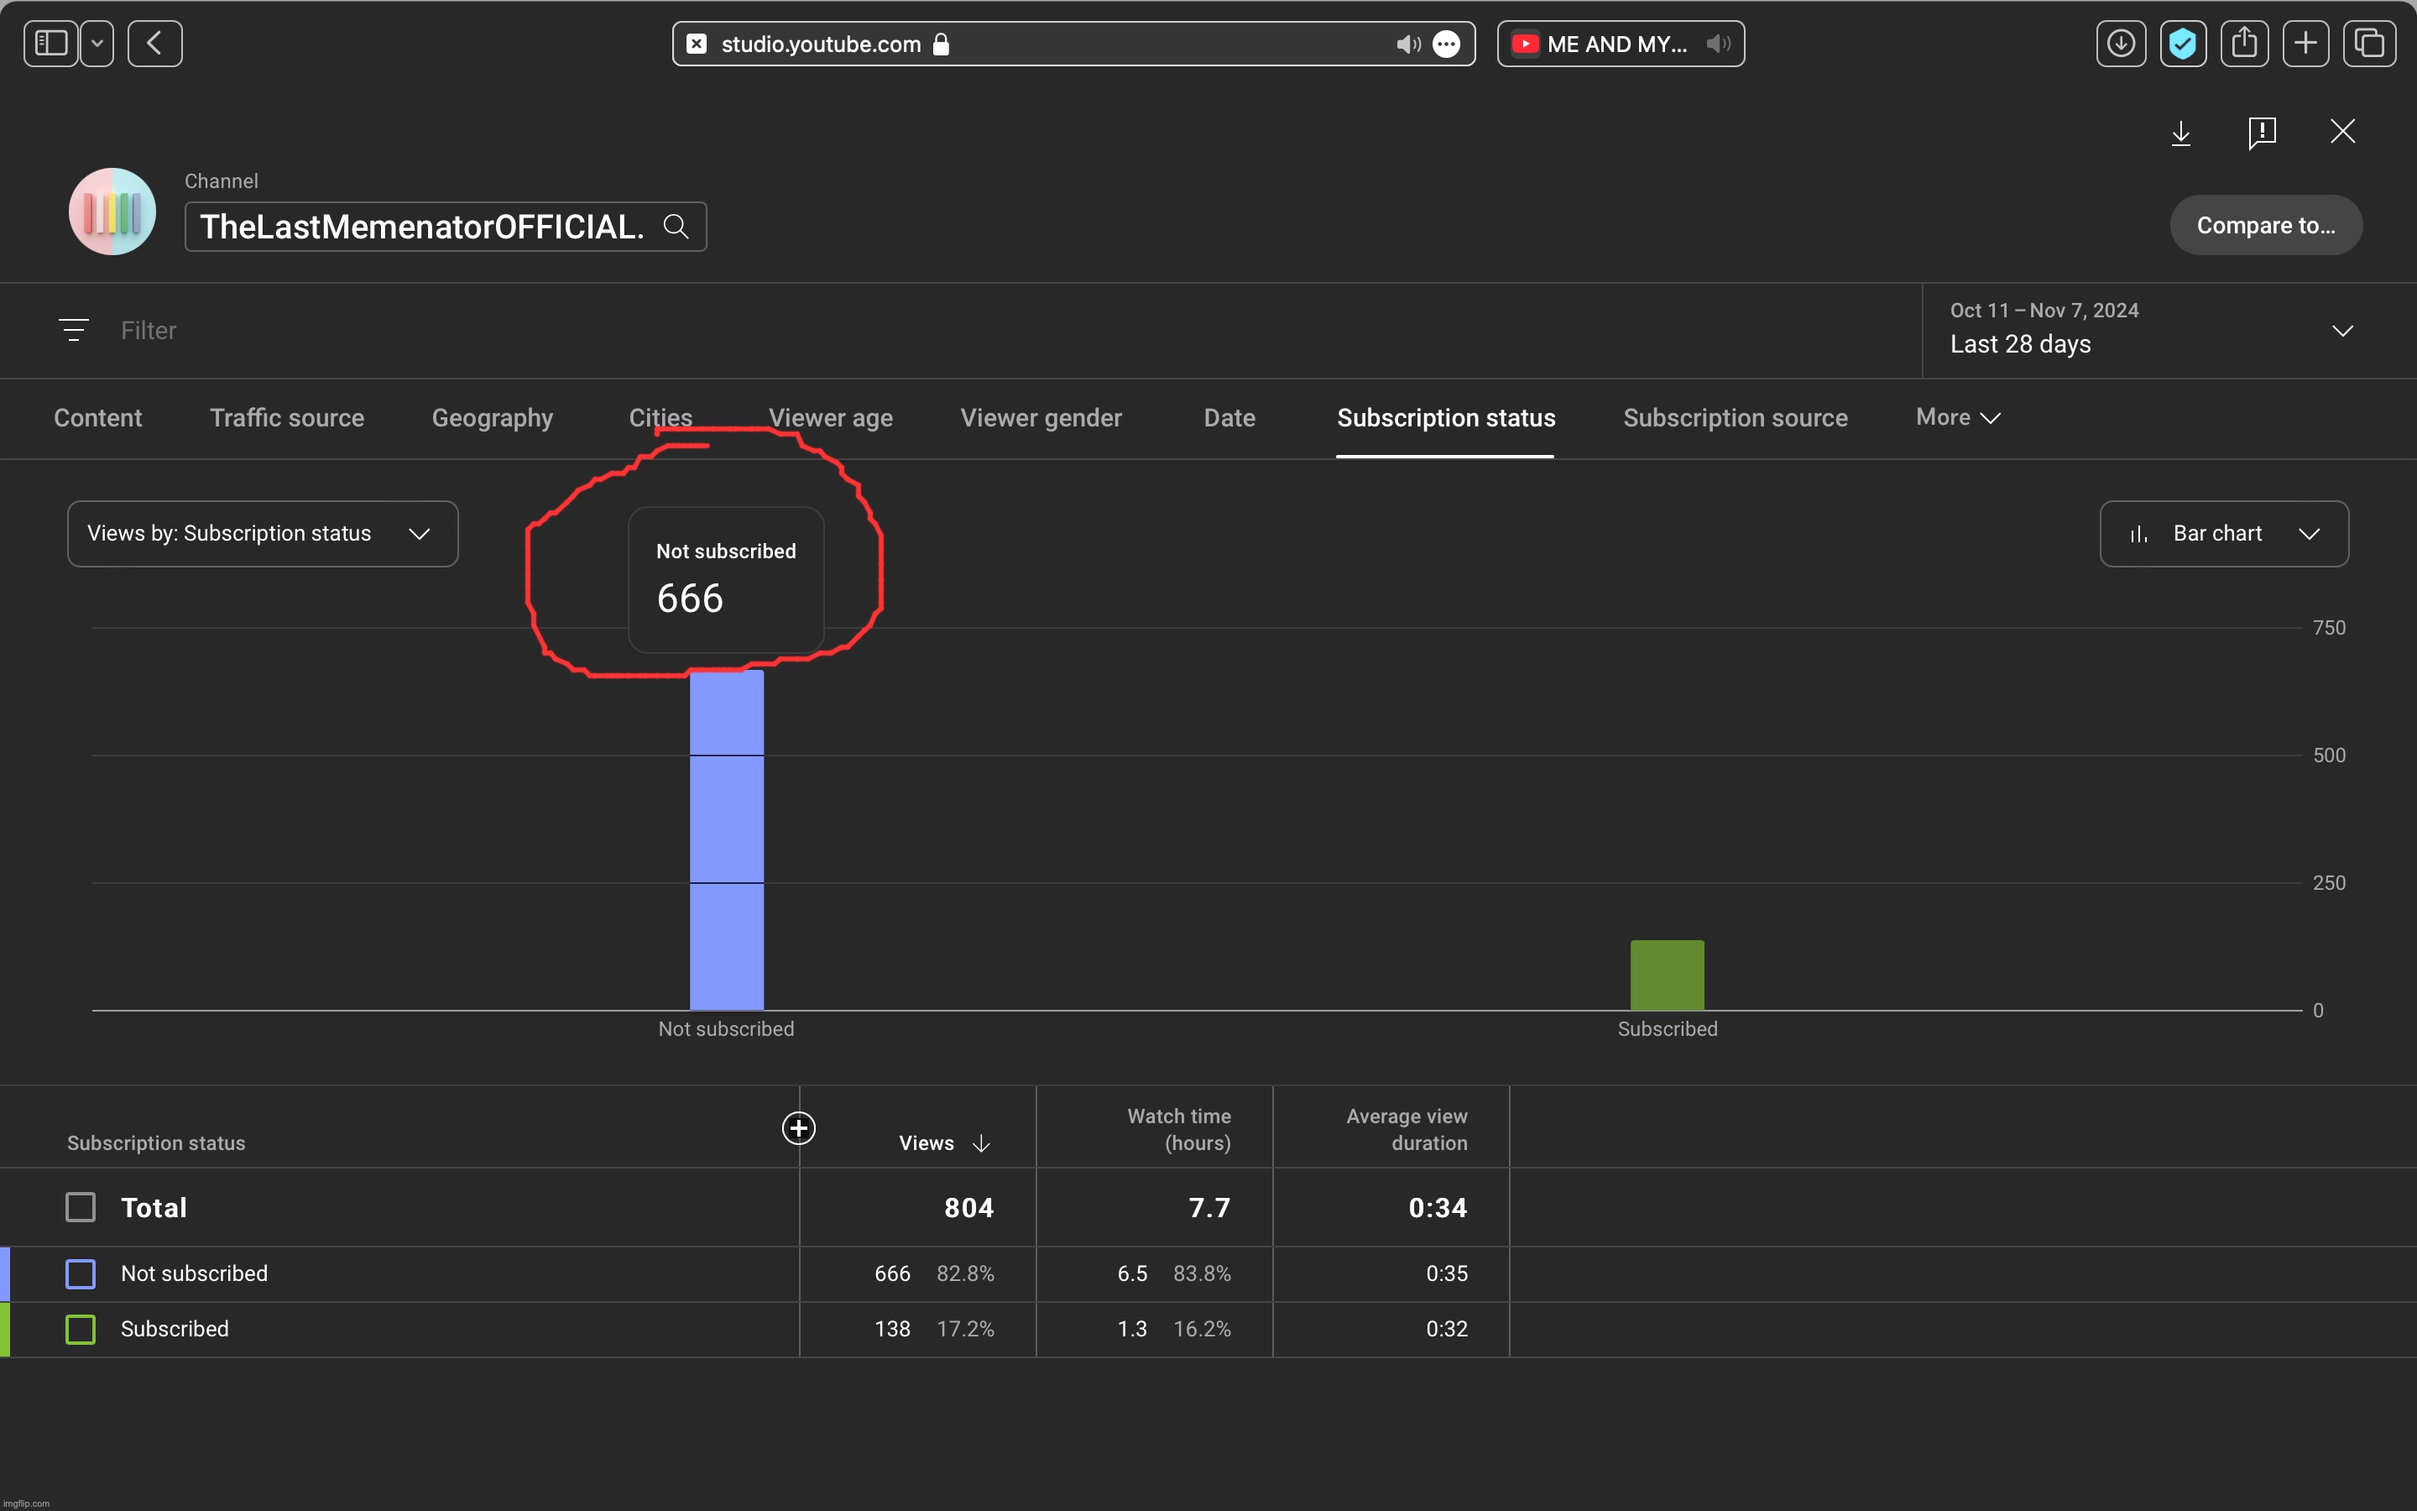The width and height of the screenshot is (2417, 1511).
Task: Click the green Subscribed bar in chart
Action: pos(1667,975)
